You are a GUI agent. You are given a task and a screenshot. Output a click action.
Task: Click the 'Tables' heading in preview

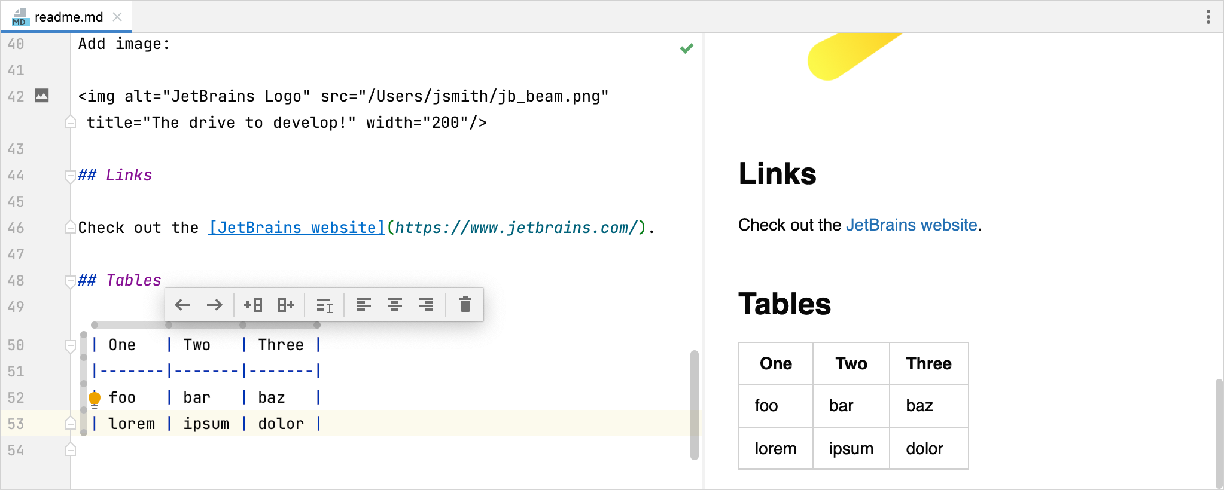(784, 304)
